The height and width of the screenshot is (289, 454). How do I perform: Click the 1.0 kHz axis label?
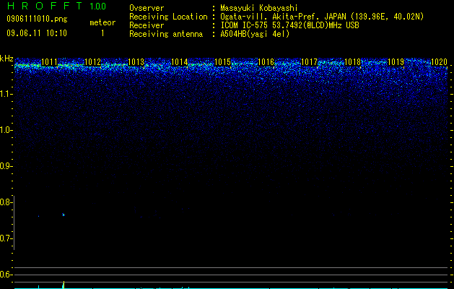click(6, 130)
